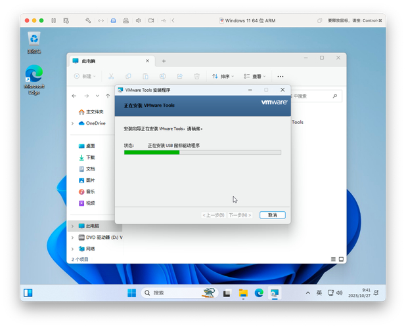Click the USB icon in VMware toolbar
The height and width of the screenshot is (328, 406).
pyautogui.click(x=164, y=20)
